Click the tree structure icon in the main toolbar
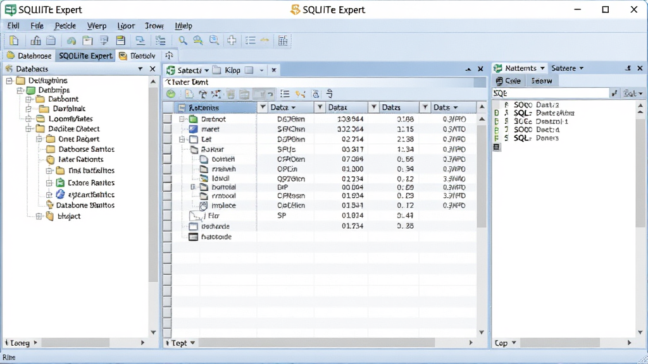The width and height of the screenshot is (648, 364). (x=161, y=40)
